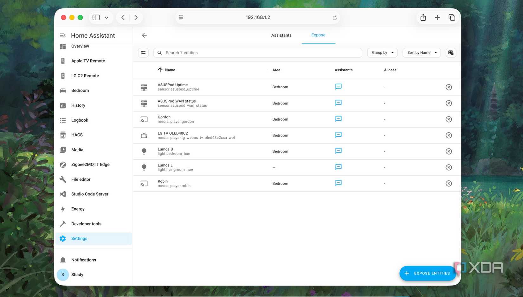Click Assist icon for ASUSPod Uptime
The width and height of the screenshot is (523, 297).
[339, 87]
